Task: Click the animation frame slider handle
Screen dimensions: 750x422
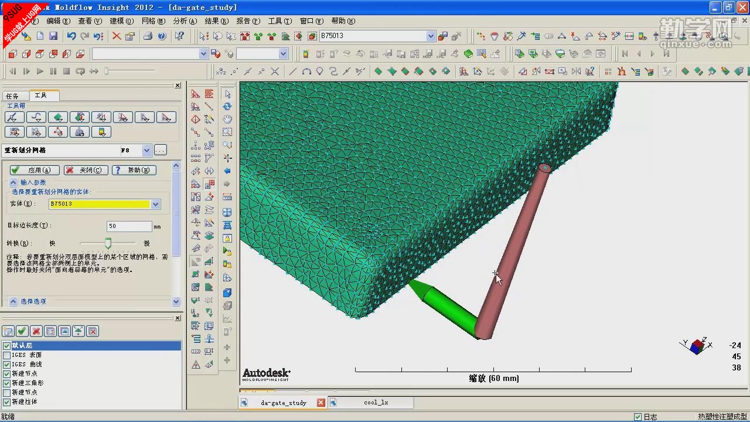Action: tap(106, 72)
